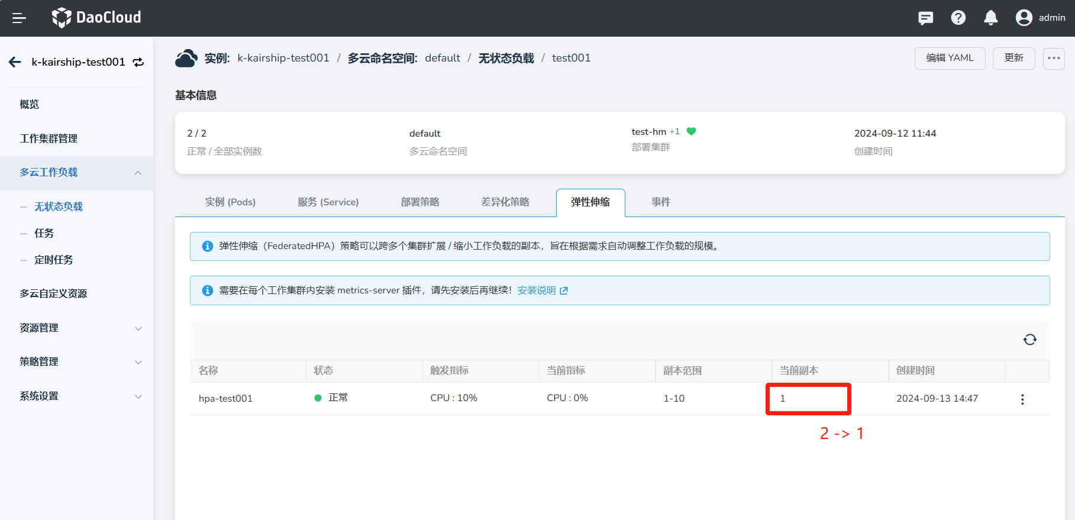
Task: Select 定时任务 in the sidebar
Action: coord(54,260)
